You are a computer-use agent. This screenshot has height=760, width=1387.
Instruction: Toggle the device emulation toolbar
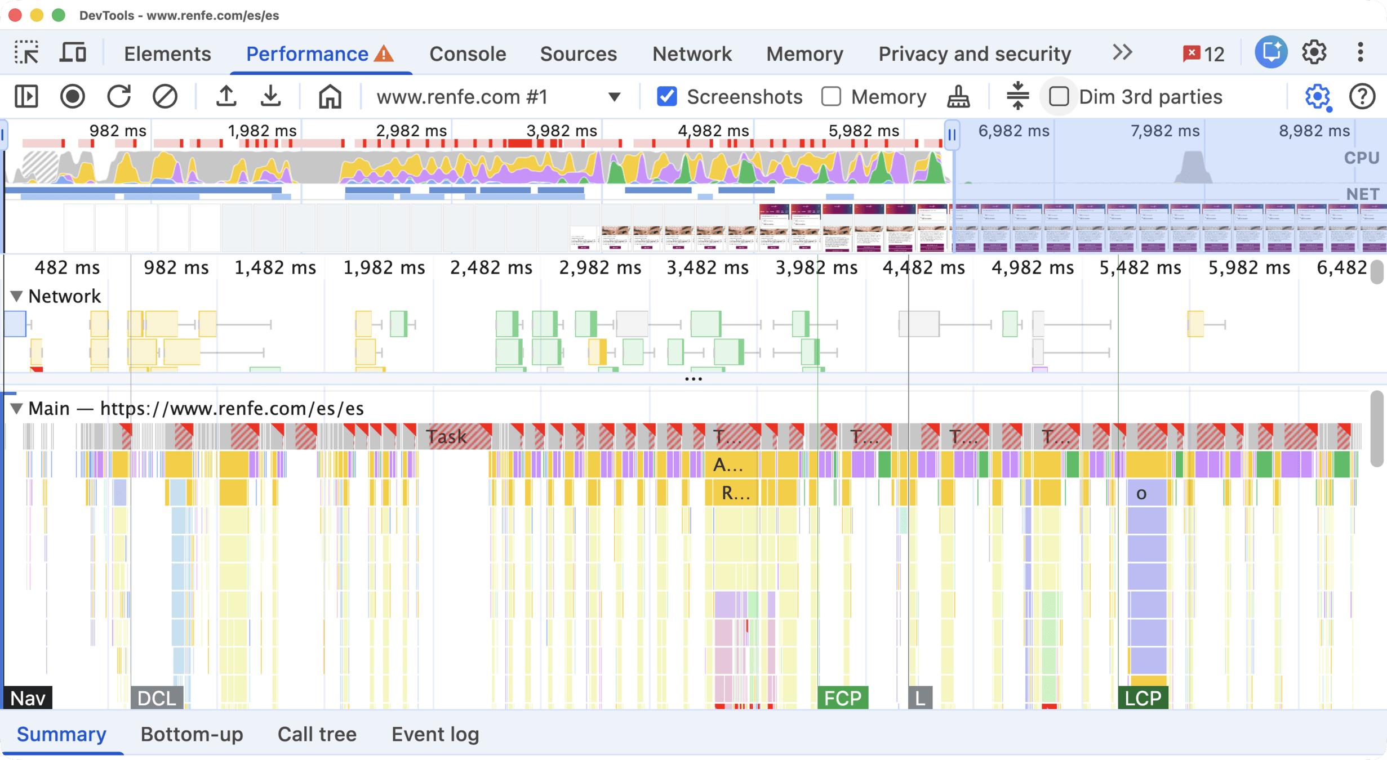click(72, 53)
